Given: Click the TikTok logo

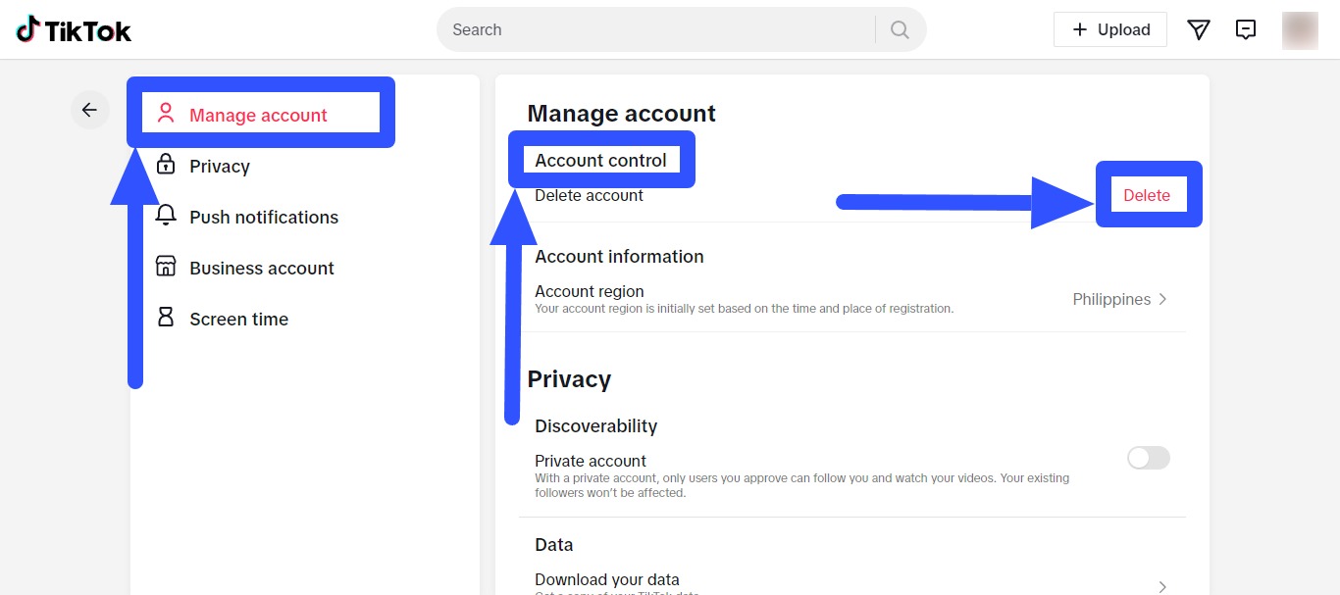Looking at the screenshot, I should (x=73, y=29).
